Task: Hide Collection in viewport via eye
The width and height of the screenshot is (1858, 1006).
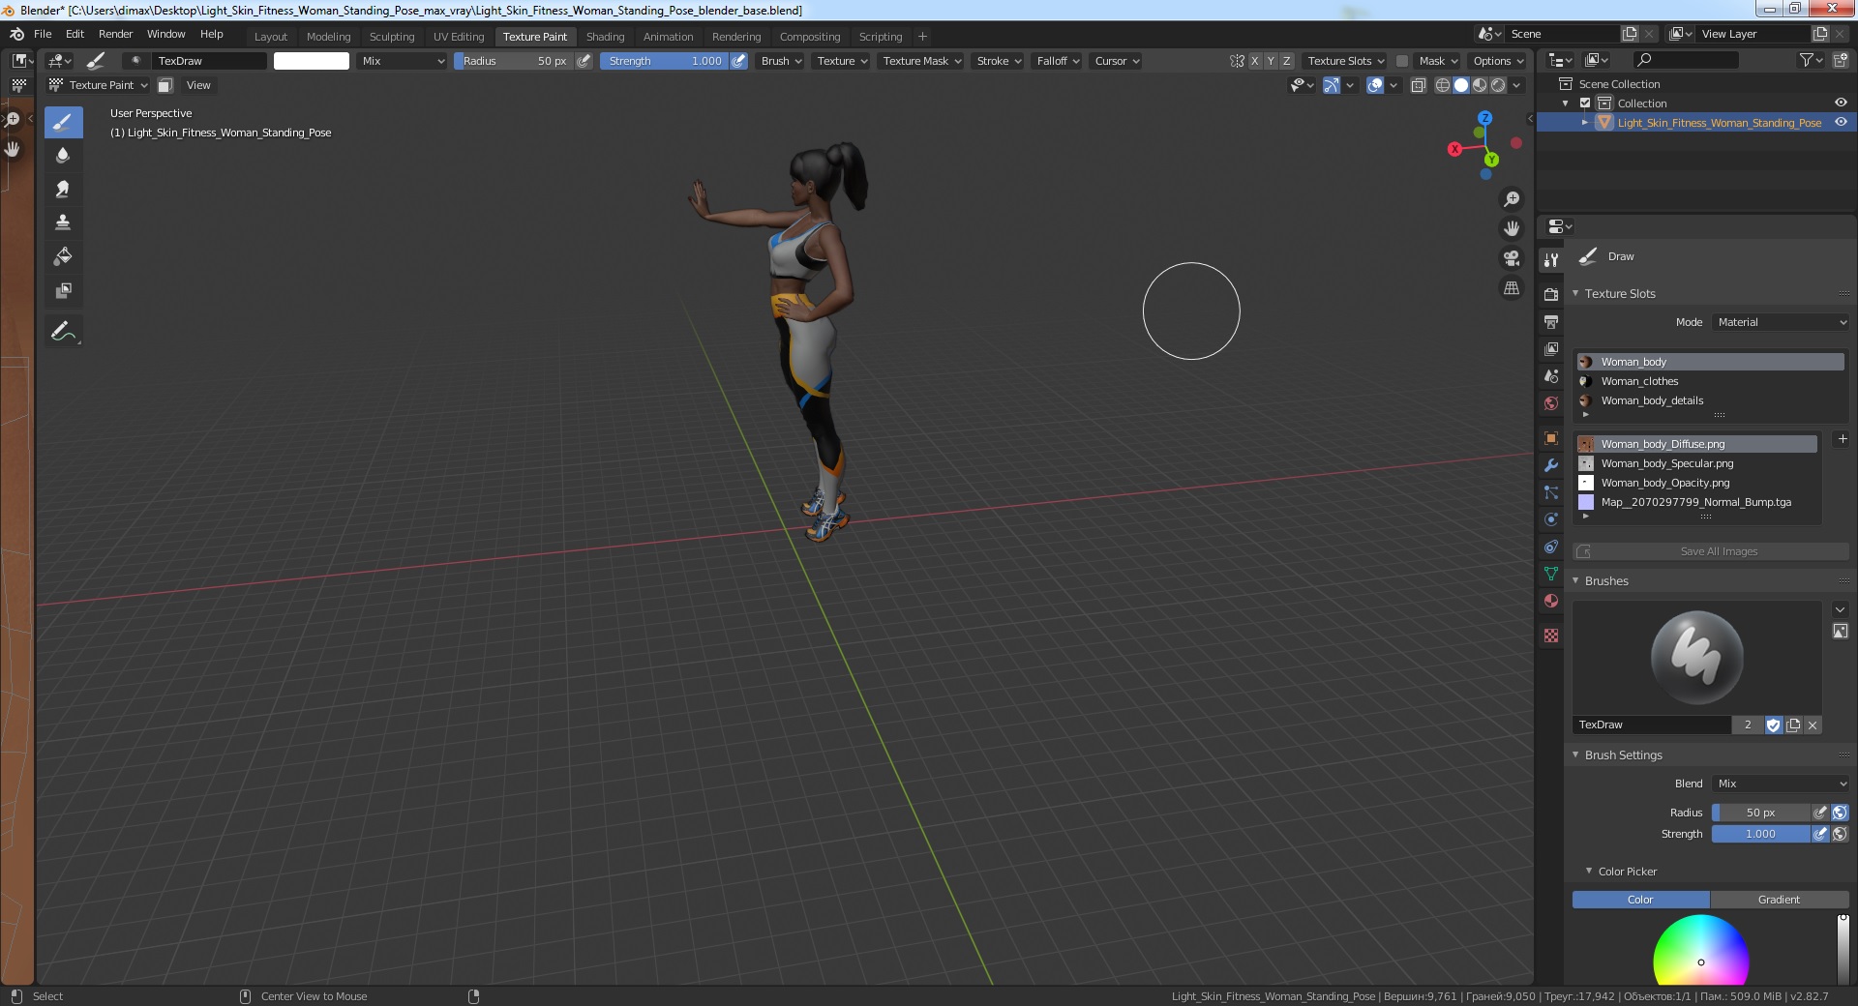Action: (1841, 104)
